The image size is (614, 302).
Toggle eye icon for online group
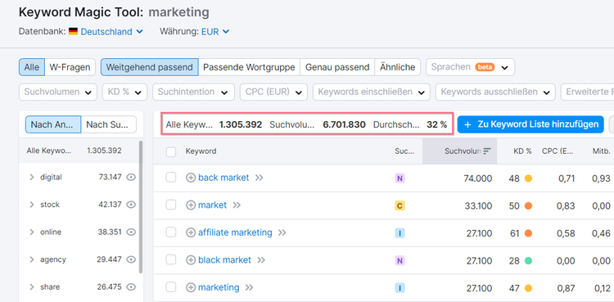click(131, 232)
